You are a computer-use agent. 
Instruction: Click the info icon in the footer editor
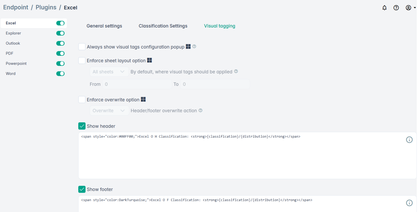[409, 203]
